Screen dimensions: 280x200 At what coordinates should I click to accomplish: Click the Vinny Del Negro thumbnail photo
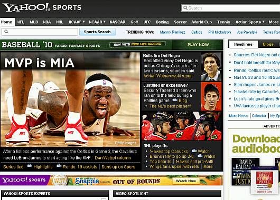[x=211, y=67]
